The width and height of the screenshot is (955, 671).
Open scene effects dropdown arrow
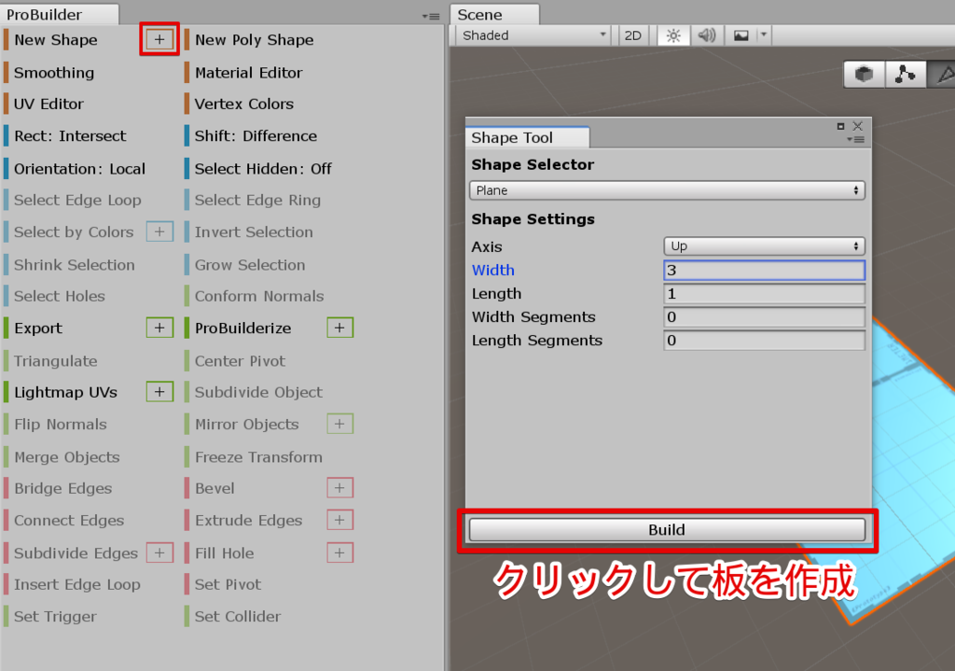tap(763, 35)
